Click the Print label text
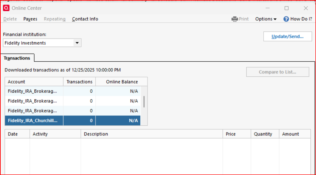316x175 pixels. coord(244,19)
